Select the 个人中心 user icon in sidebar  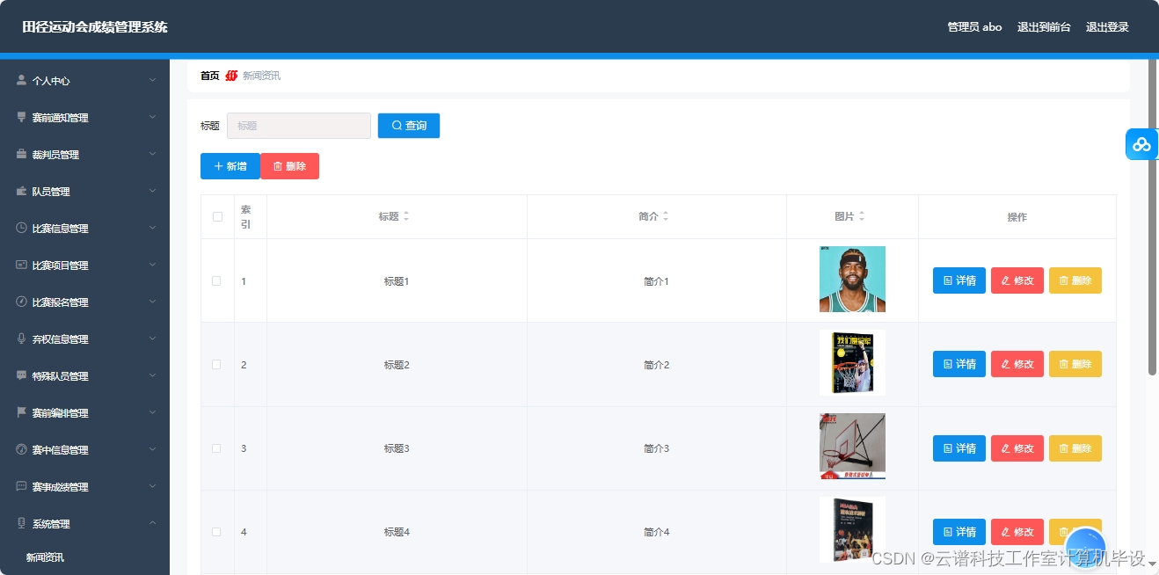(x=19, y=79)
